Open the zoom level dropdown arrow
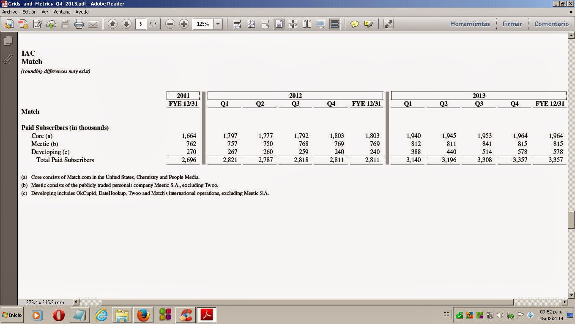 coord(218,24)
